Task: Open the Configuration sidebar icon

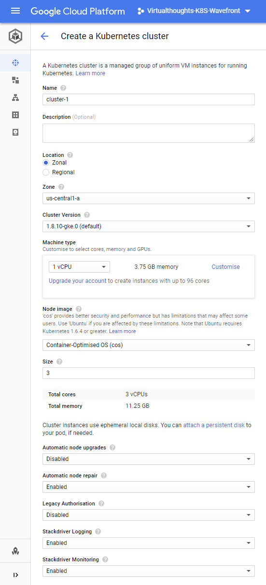Action: (x=15, y=115)
